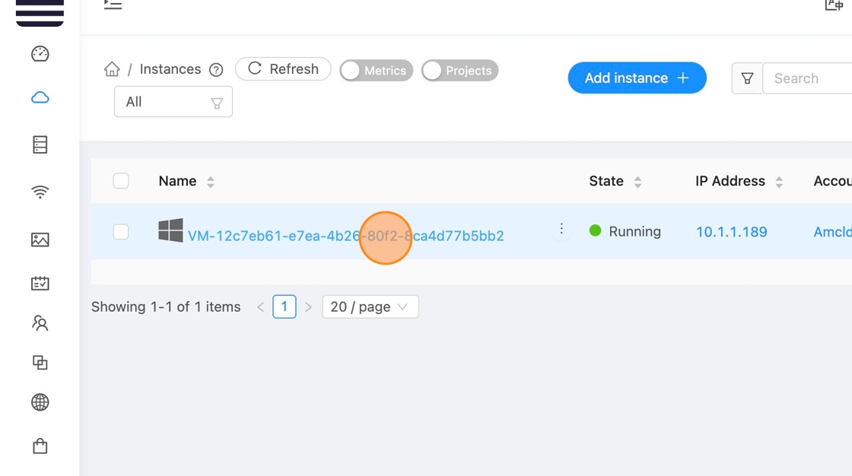This screenshot has width=852, height=476.
Task: Toggle the Metrics switch
Action: coord(376,71)
